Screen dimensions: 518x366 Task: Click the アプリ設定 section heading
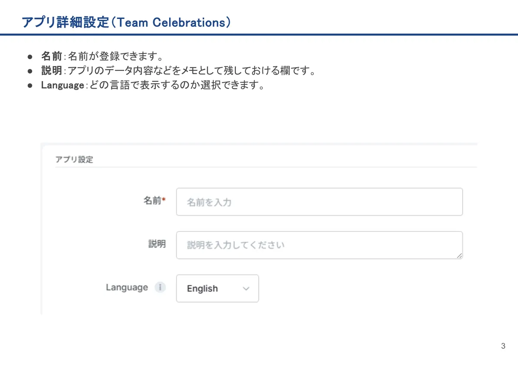click(x=74, y=160)
